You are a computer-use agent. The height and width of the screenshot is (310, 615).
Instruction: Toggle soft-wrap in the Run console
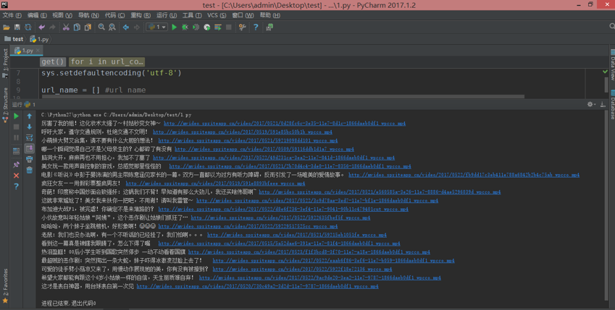pos(30,137)
